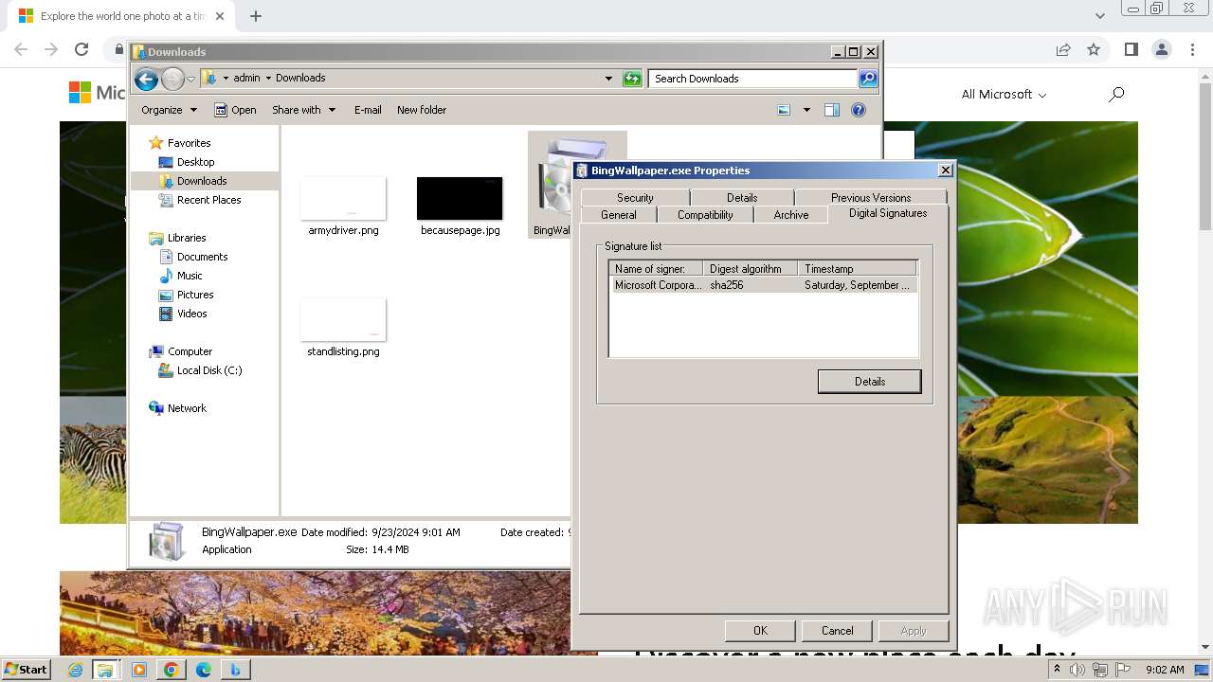1213x682 pixels.
Task: Open the Pictures library
Action: coord(195,295)
